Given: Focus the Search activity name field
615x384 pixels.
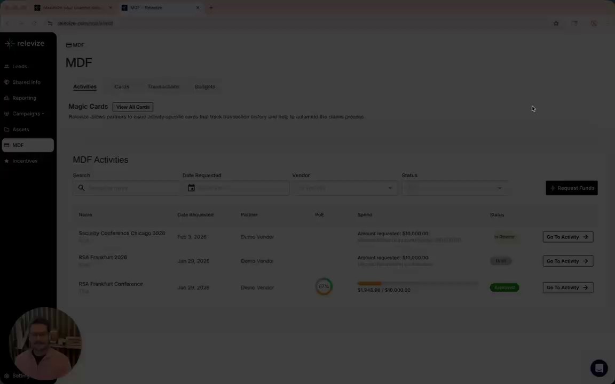Looking at the screenshot, I should 127,188.
